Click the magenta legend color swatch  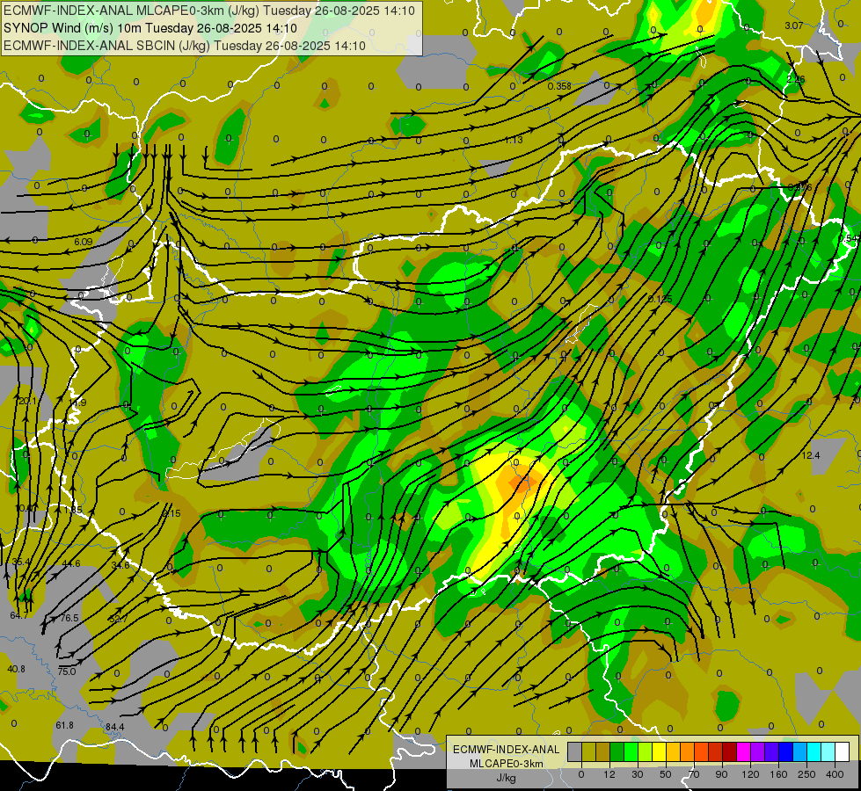(743, 751)
